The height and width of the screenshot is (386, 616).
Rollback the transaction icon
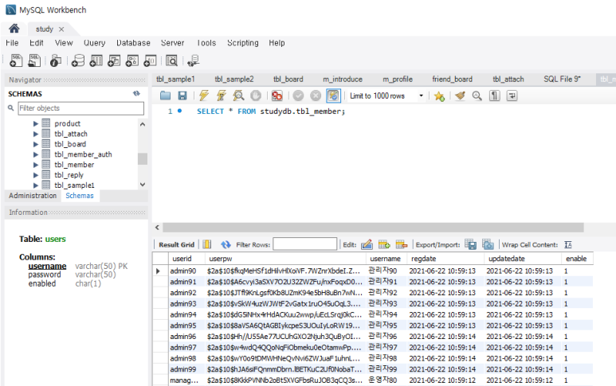click(316, 96)
